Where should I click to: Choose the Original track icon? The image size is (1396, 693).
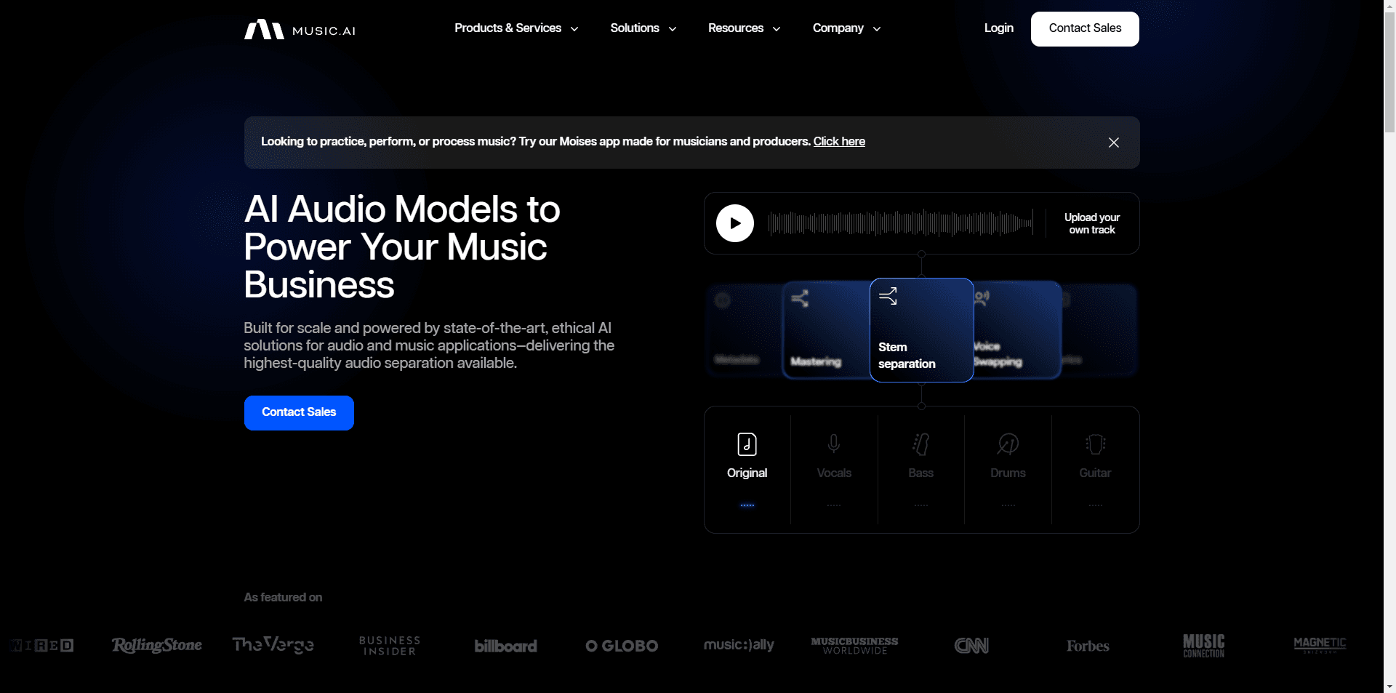pyautogui.click(x=747, y=444)
